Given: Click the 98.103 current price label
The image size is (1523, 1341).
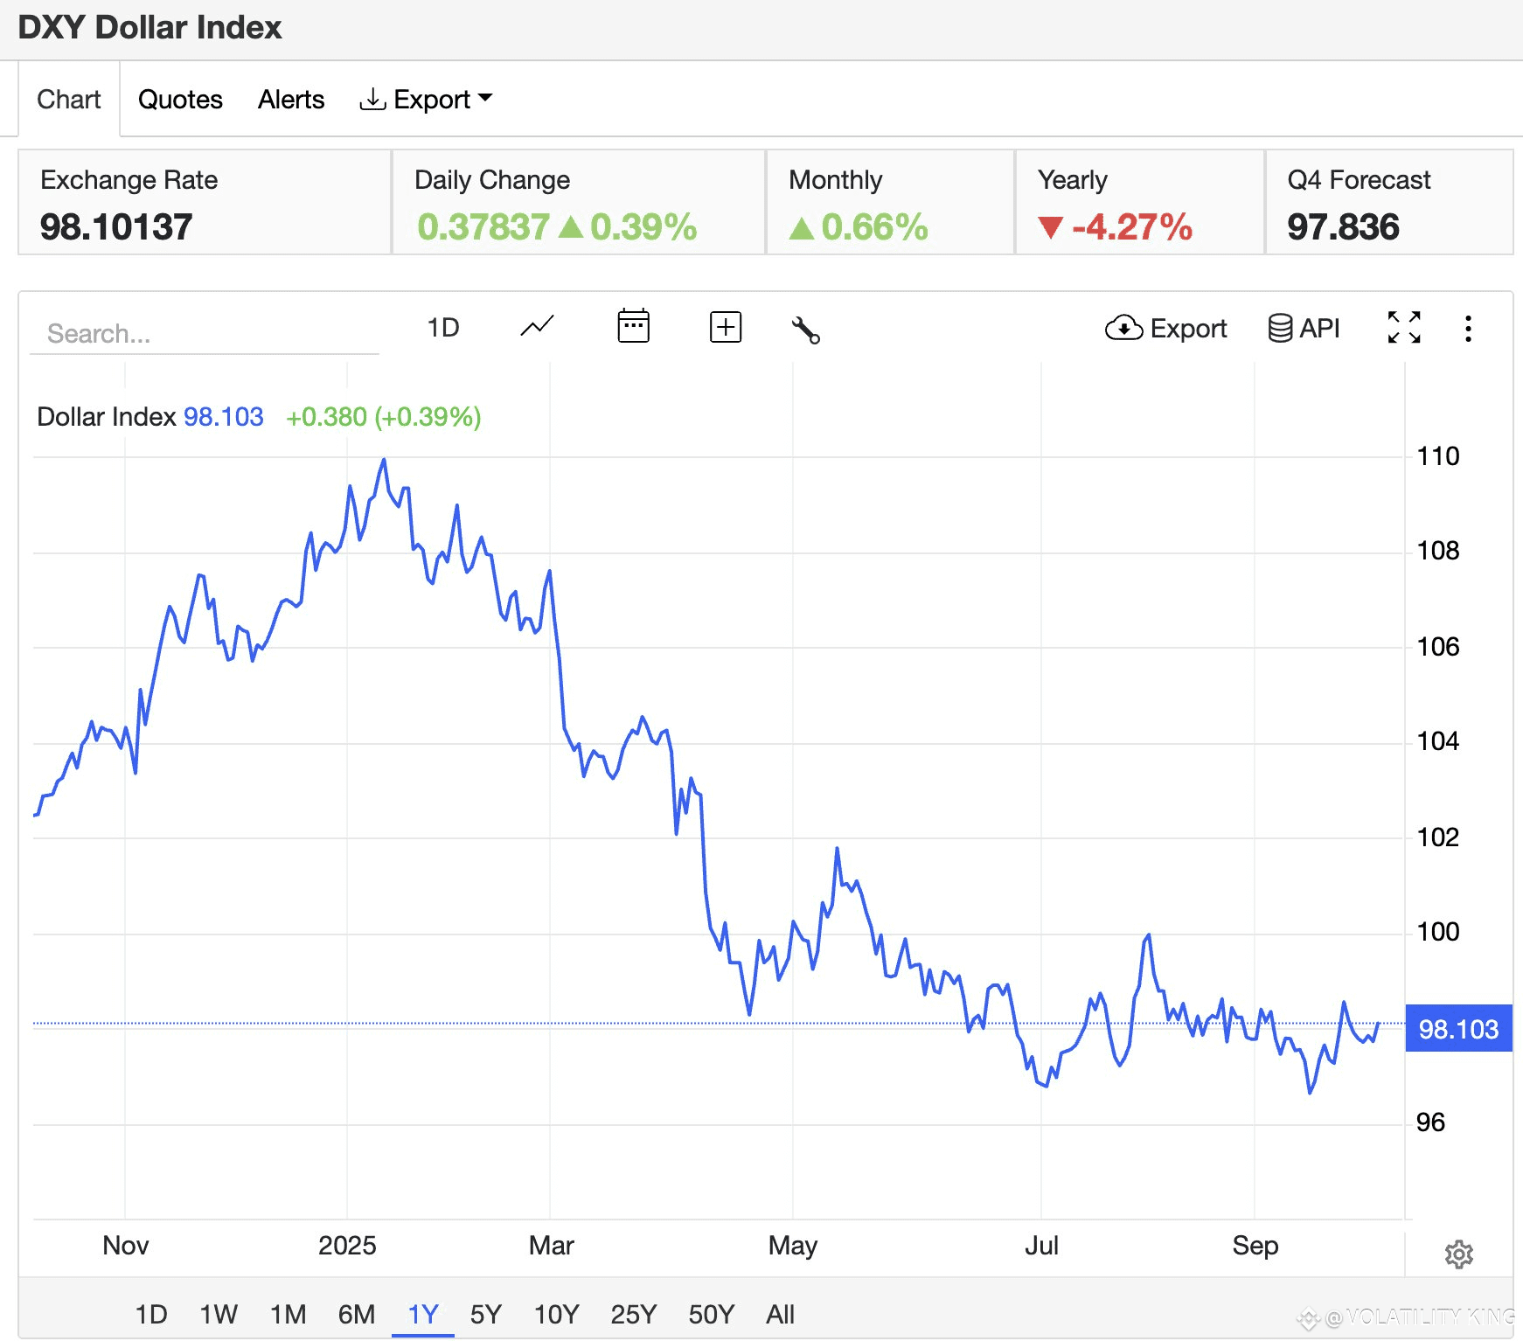Looking at the screenshot, I should (x=1458, y=1029).
